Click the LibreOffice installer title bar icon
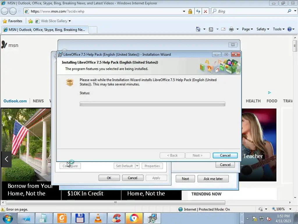Viewport: 298px width, 224px height. point(60,55)
